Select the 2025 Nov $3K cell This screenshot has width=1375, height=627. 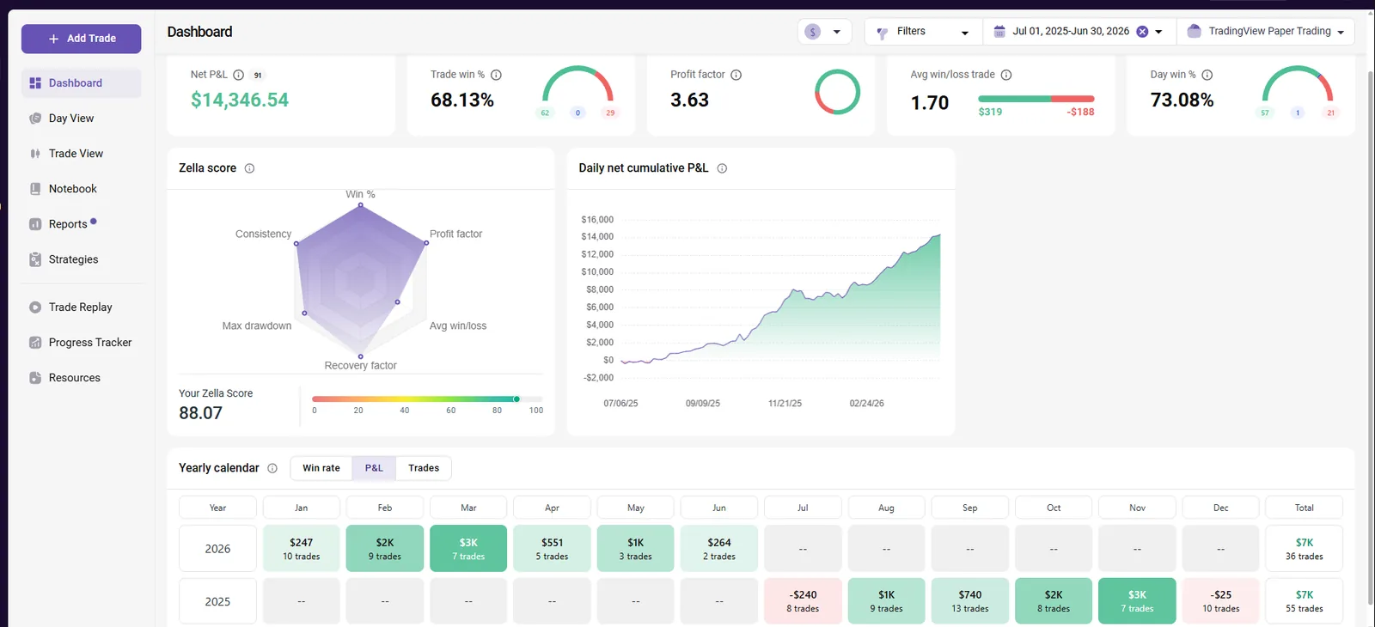pyautogui.click(x=1137, y=601)
